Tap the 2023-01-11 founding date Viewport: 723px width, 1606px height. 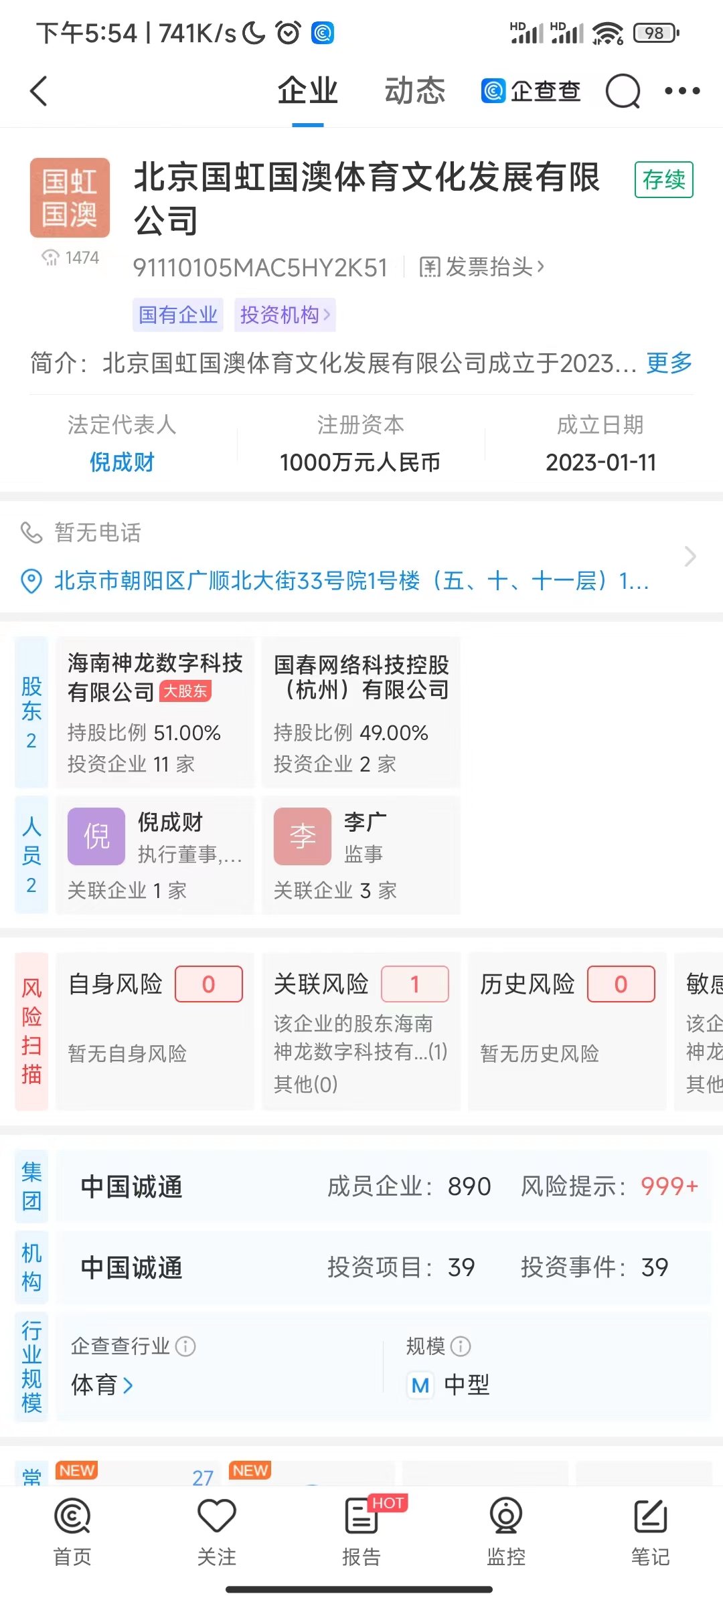601,462
